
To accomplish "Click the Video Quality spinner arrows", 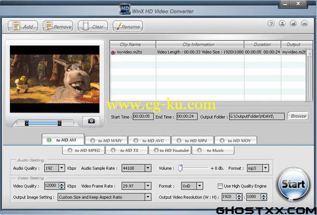I will (x=61, y=186).
